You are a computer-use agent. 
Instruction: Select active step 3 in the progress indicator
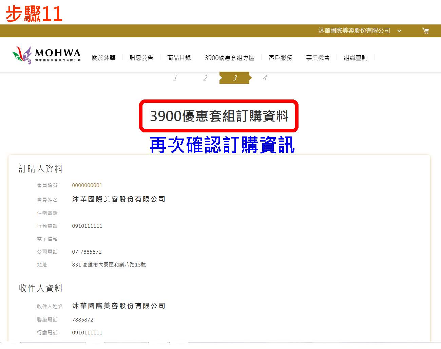pyautogui.click(x=235, y=78)
